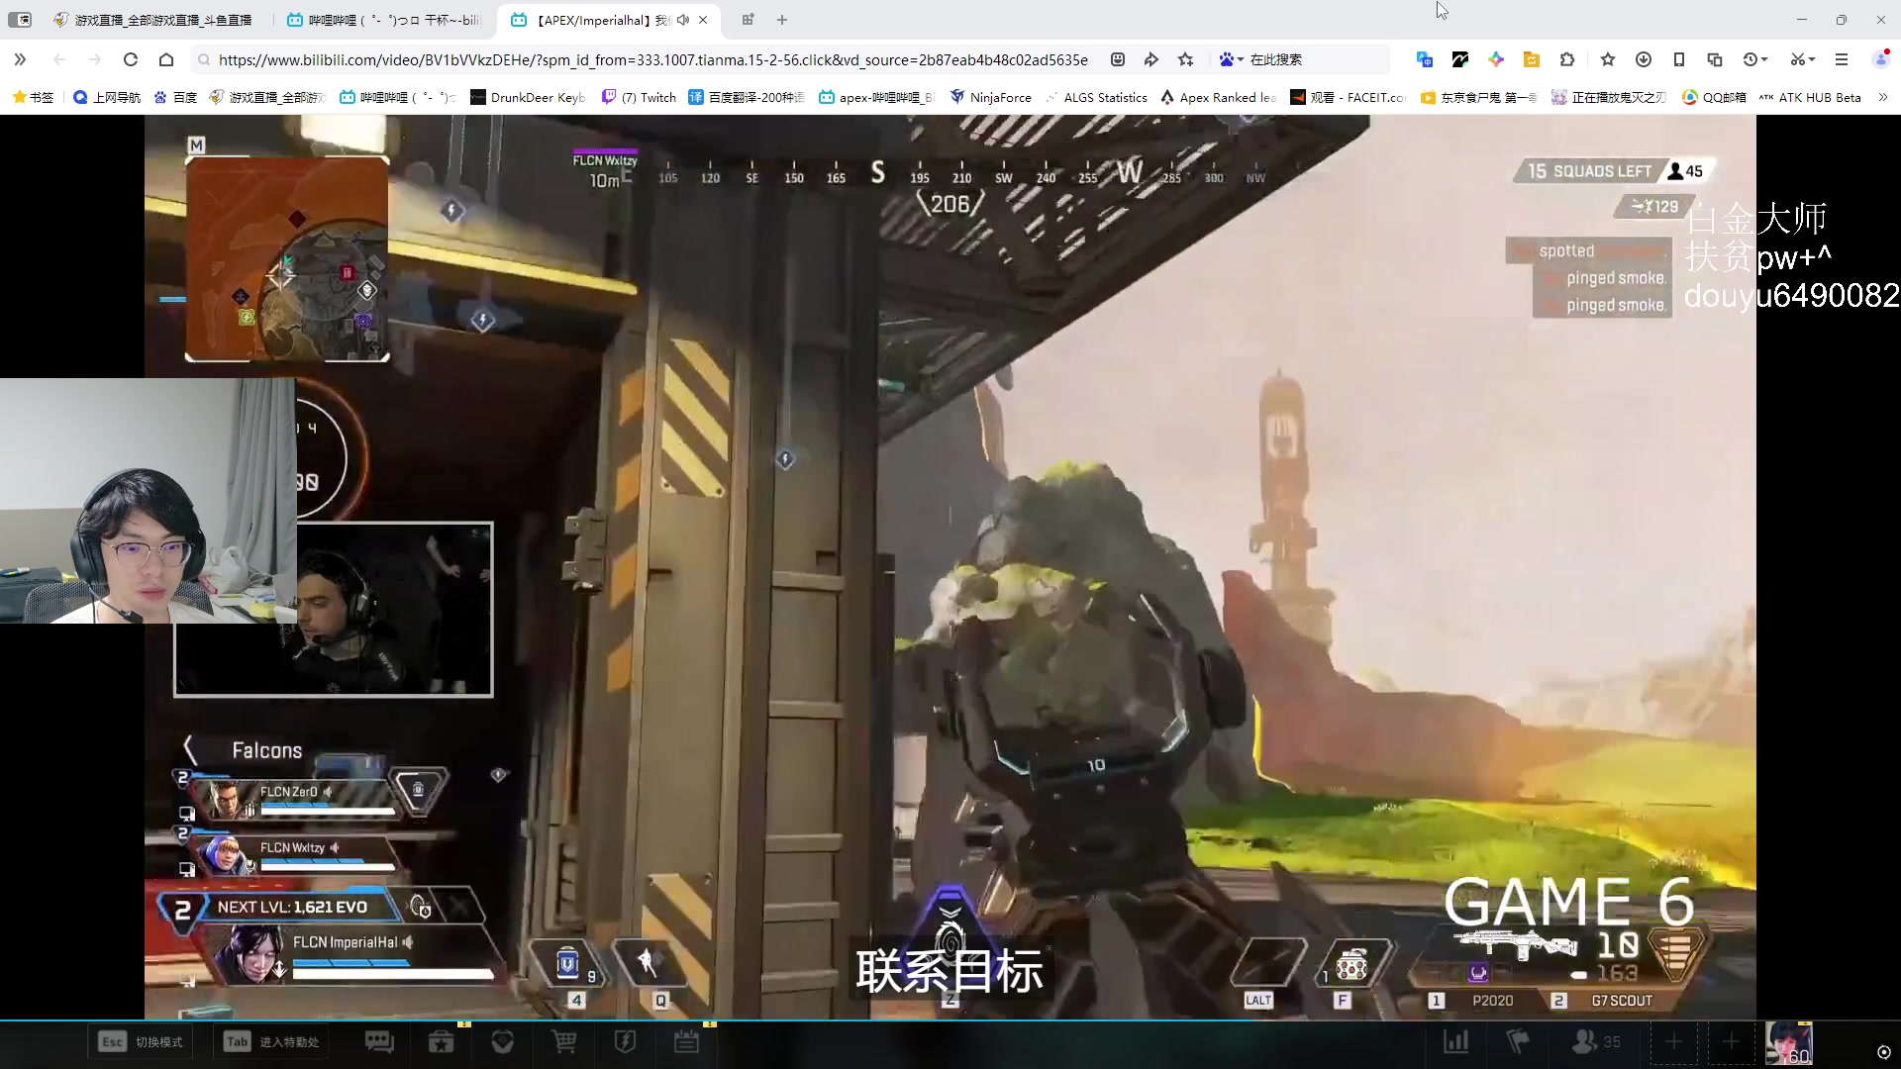1901x1069 pixels.
Task: Open 上网导航 bookmark
Action: [107, 97]
